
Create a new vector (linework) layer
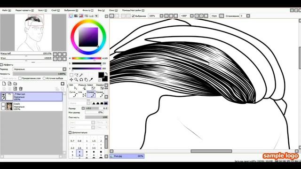coord(9,84)
